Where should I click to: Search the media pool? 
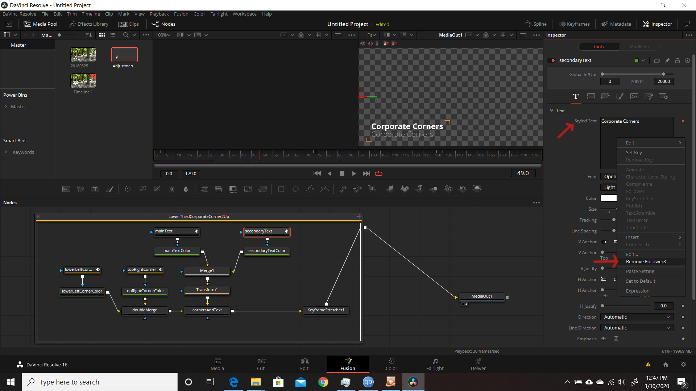[126, 35]
